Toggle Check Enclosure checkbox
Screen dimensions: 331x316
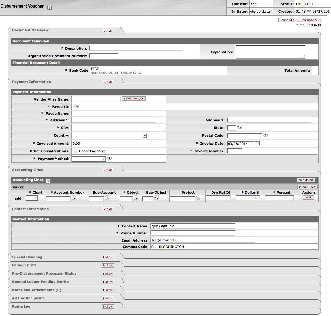[x=75, y=151]
